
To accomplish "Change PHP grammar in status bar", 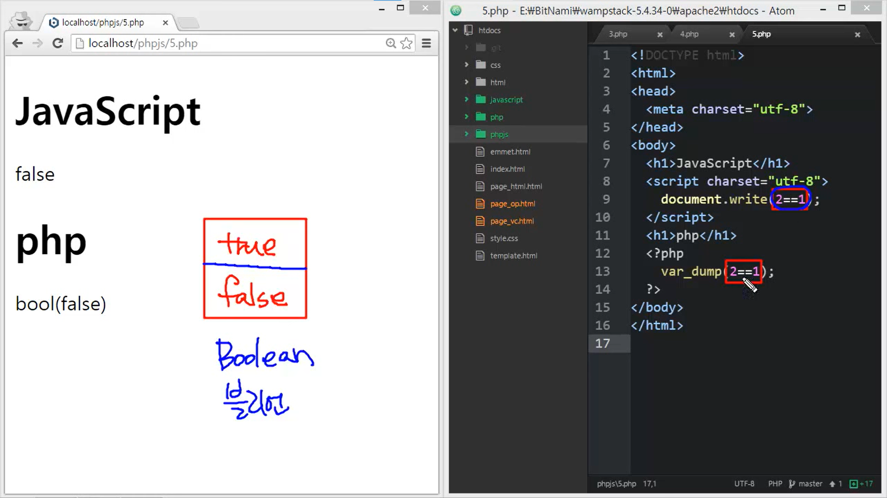I will tap(775, 484).
